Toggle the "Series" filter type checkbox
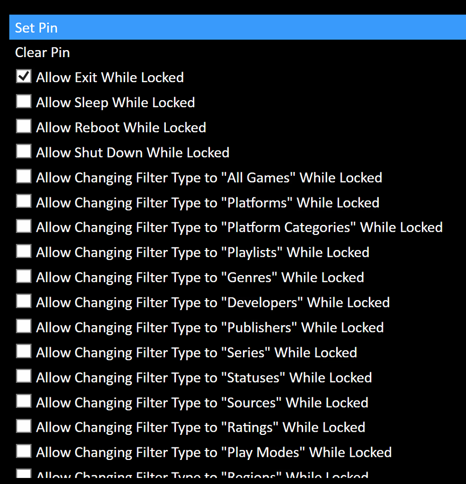The image size is (466, 484). 24,352
